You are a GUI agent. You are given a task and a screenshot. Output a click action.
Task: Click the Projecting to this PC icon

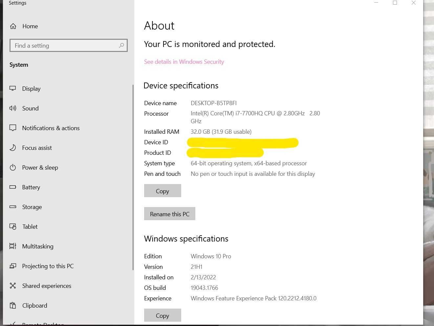tap(13, 266)
